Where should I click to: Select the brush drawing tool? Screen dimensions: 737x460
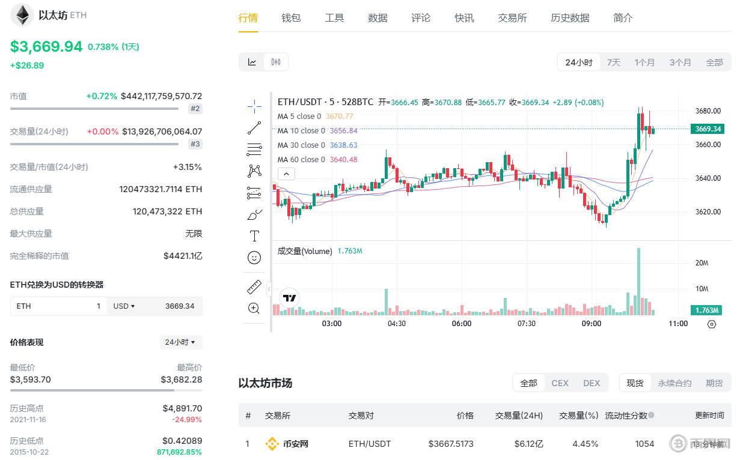click(x=254, y=214)
